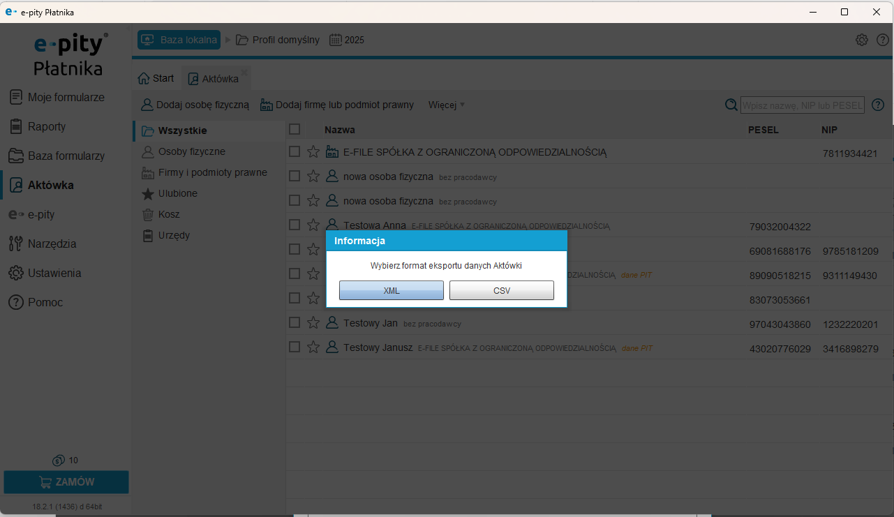Select checkbox for Testowy Janusz row

coord(295,347)
